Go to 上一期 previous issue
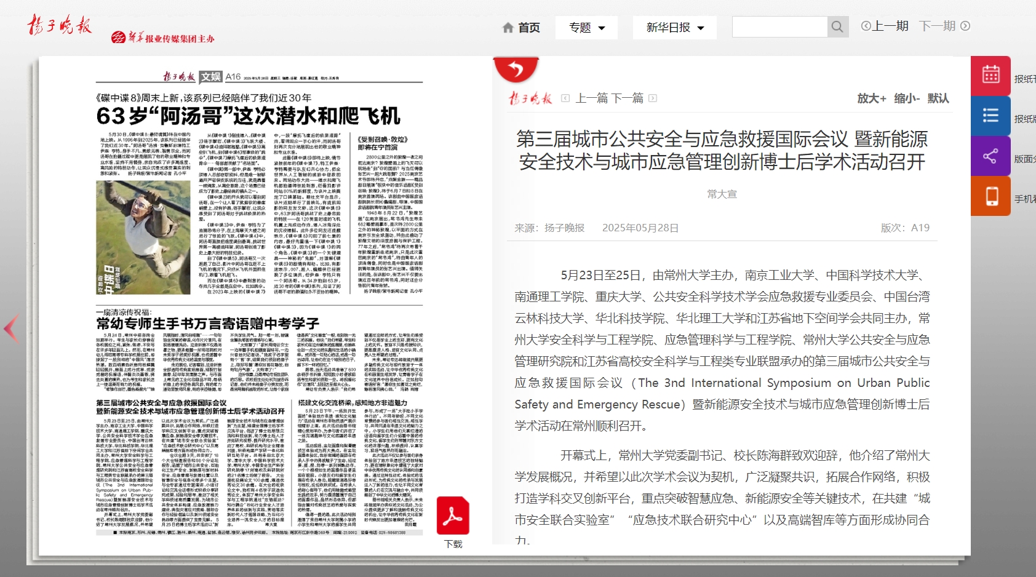The width and height of the screenshot is (1036, 577). coord(885,26)
